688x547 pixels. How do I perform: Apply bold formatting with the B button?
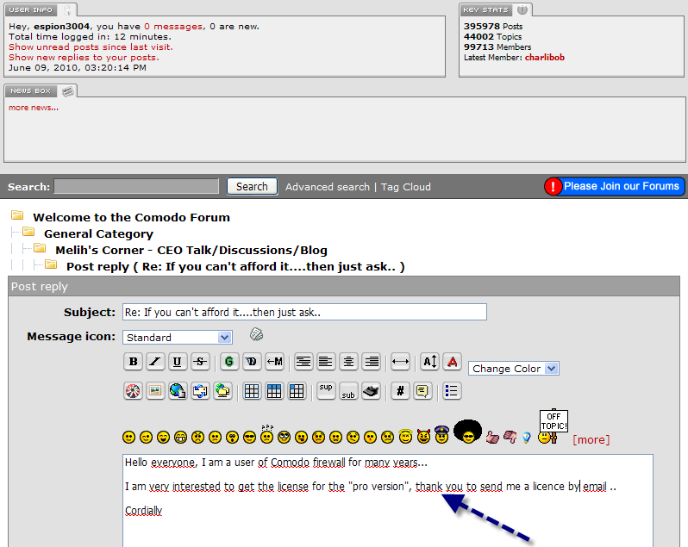pyautogui.click(x=134, y=362)
